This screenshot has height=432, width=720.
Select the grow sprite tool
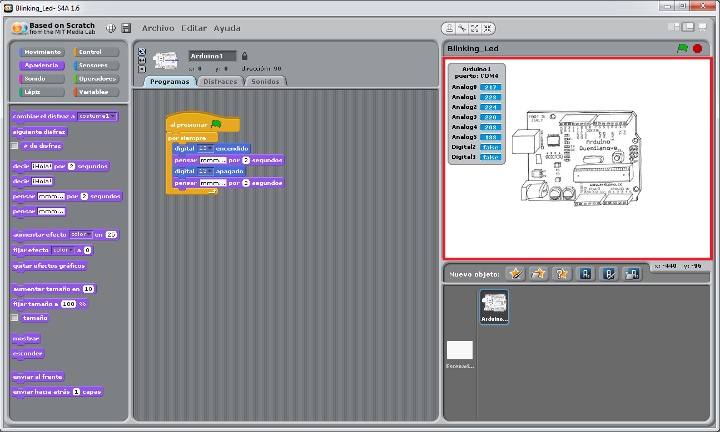point(475,28)
